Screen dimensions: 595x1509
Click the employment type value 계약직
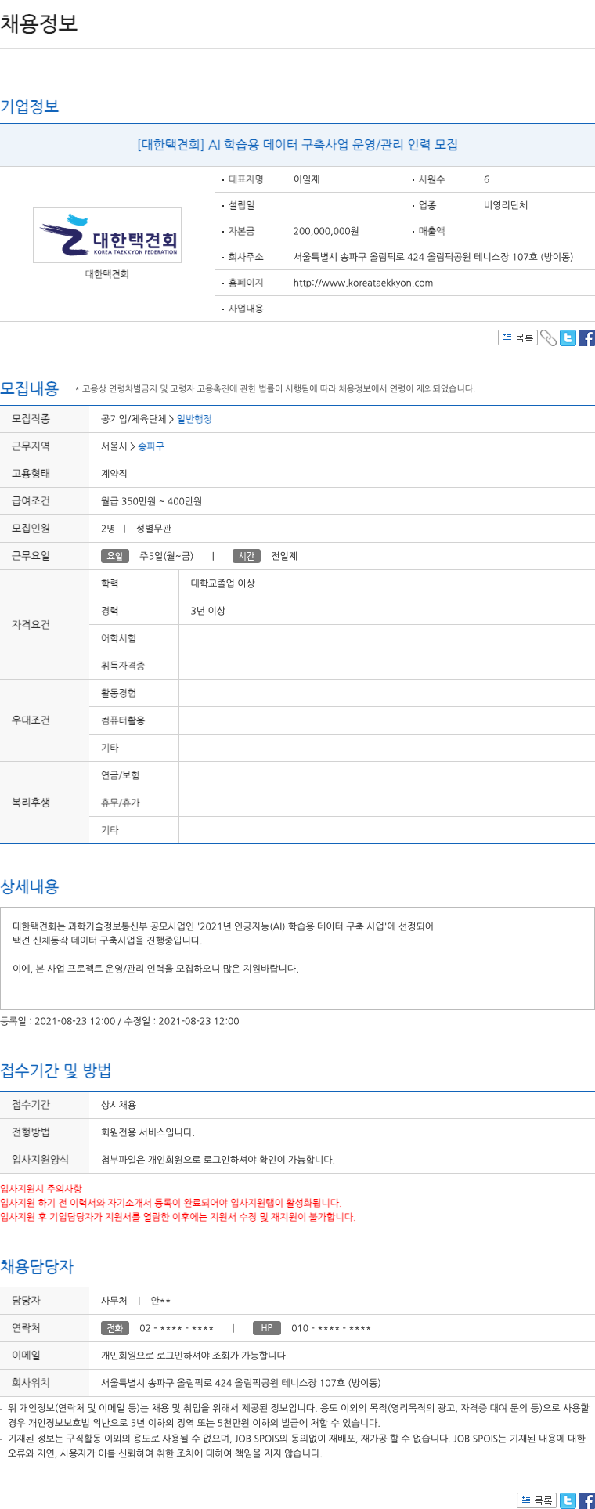(x=114, y=474)
